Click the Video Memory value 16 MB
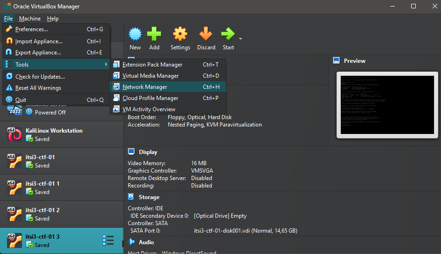The height and width of the screenshot is (254, 441). [199, 163]
